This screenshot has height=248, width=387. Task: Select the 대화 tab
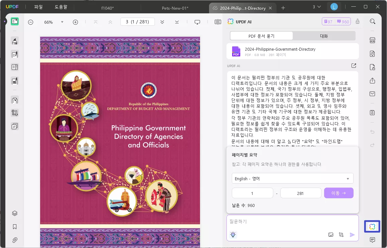click(324, 36)
